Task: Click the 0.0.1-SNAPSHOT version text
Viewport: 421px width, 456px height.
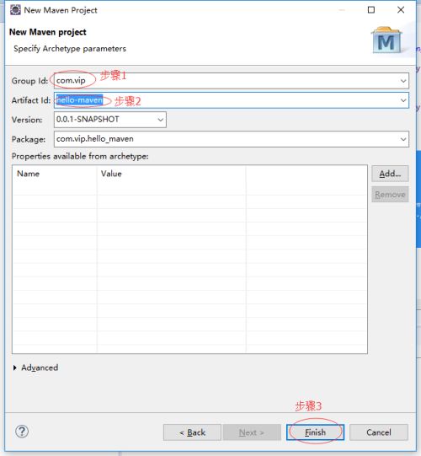Action: coord(88,119)
